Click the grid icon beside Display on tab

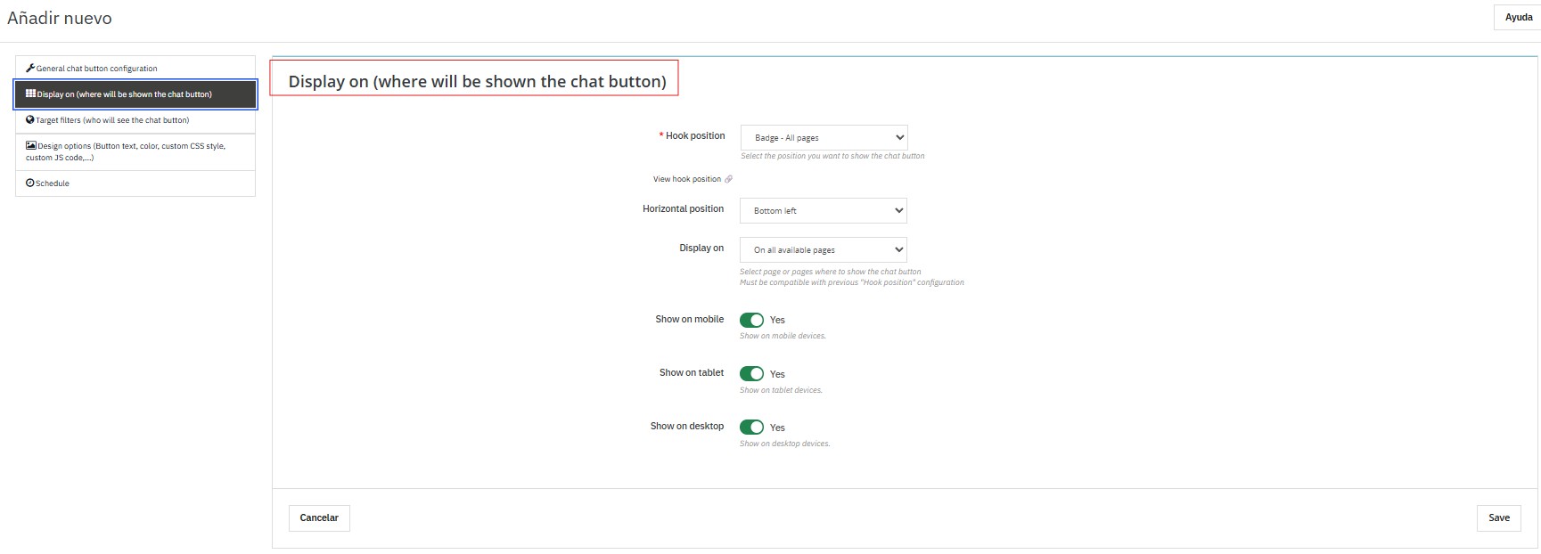30,94
